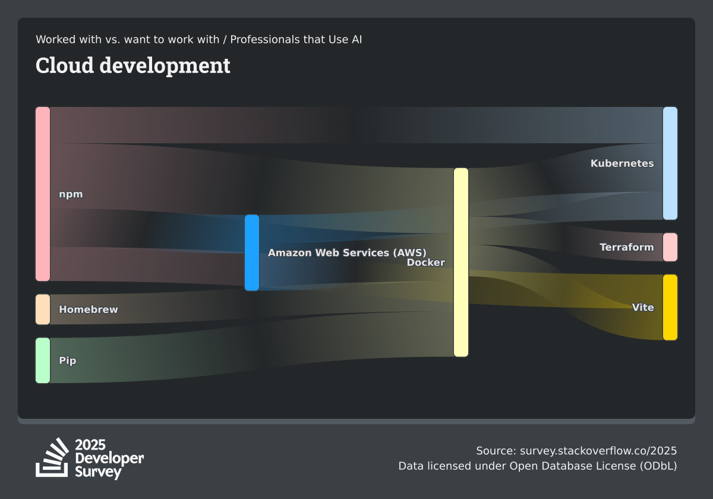Select the Kubernetes text label
713x499 pixels.
click(622, 163)
